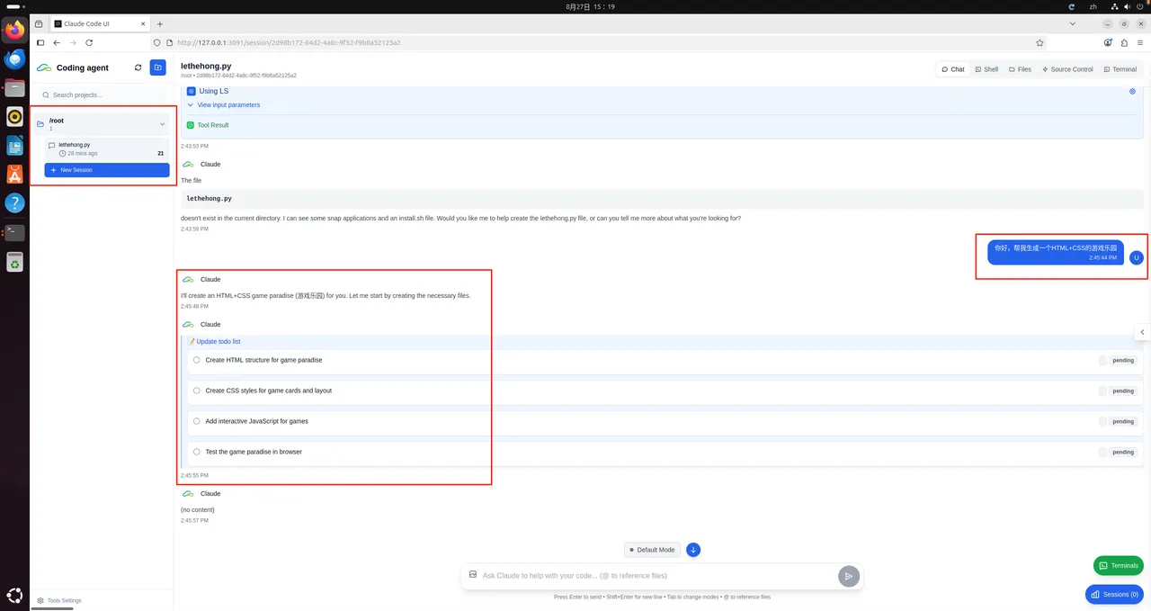Viewport: 1151px width, 611px height.
Task: Open the list all tabs dropdown
Action: (1072, 24)
